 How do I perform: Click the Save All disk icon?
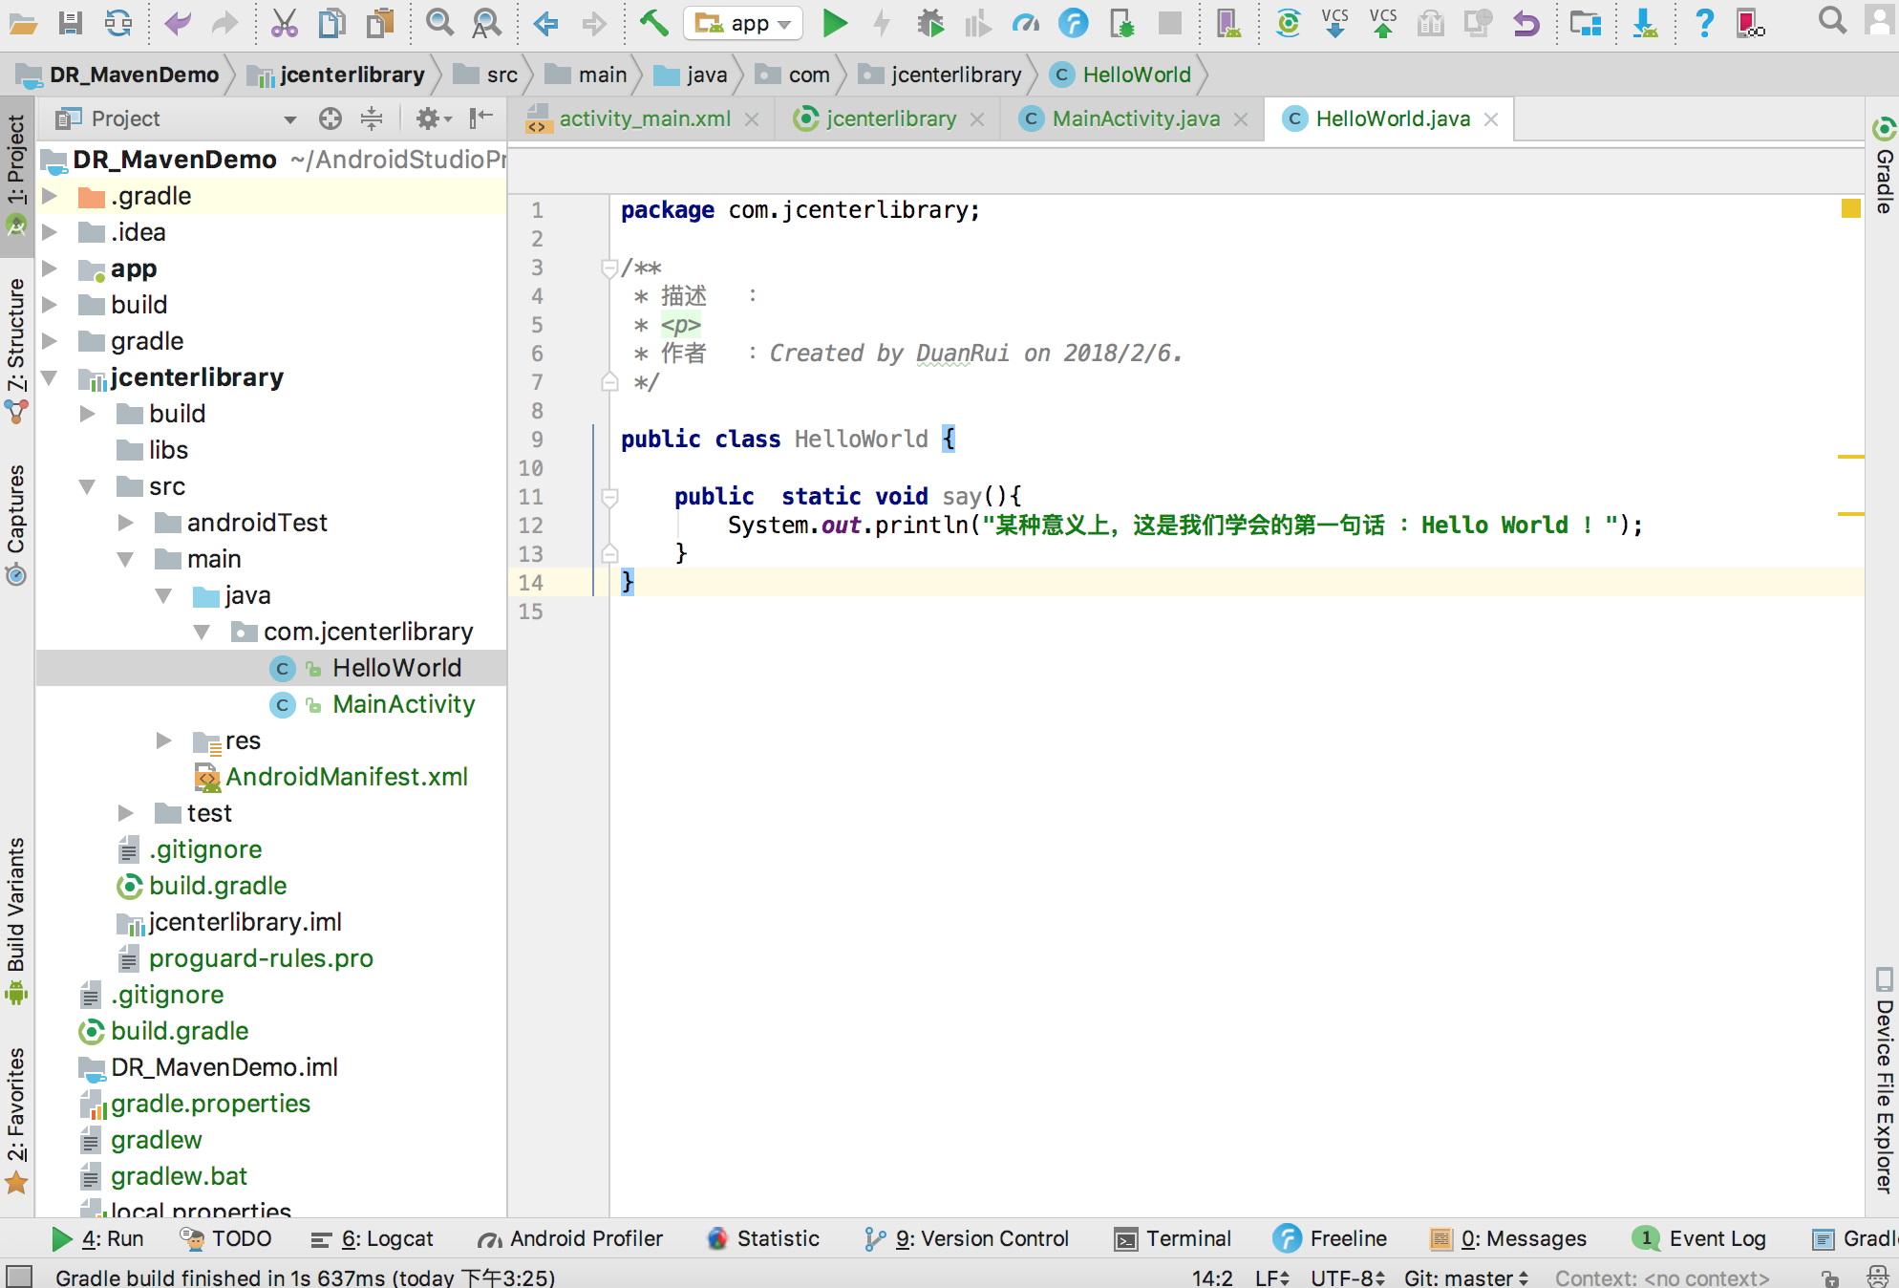click(70, 23)
